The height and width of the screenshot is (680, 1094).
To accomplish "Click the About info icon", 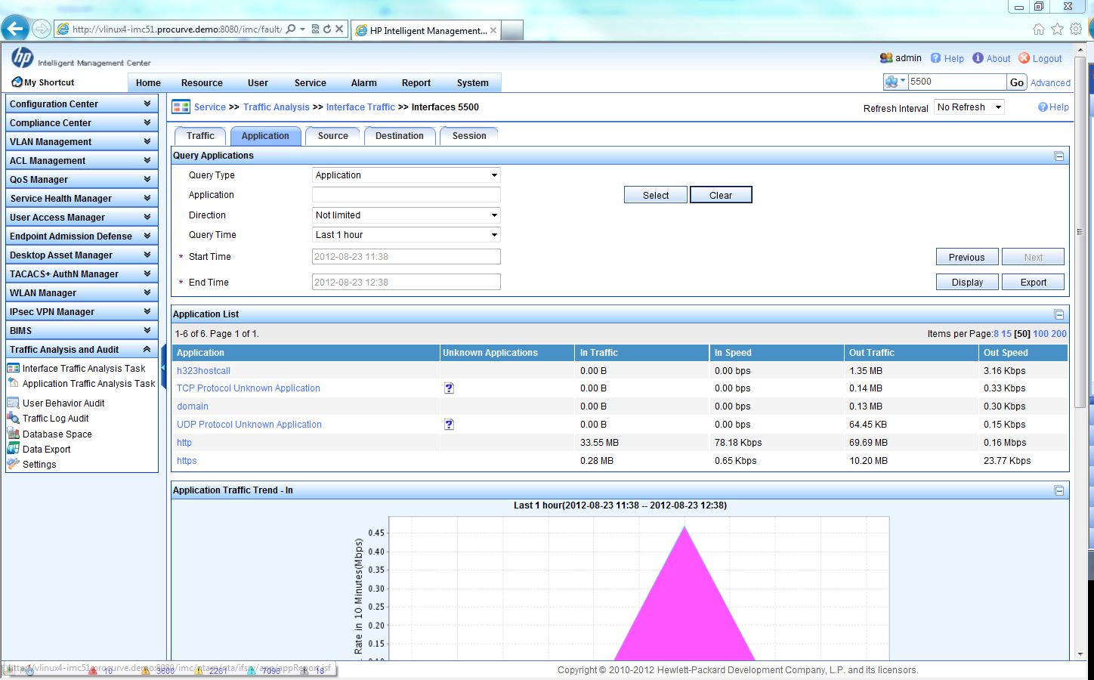I will click(x=978, y=58).
